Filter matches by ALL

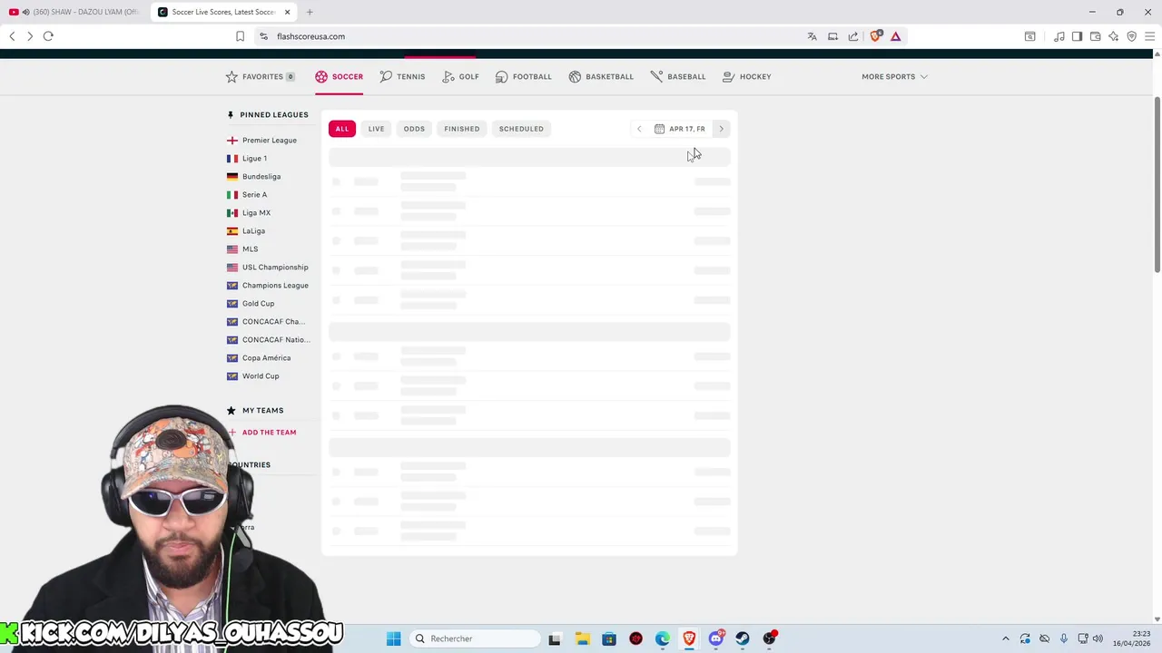tap(342, 129)
